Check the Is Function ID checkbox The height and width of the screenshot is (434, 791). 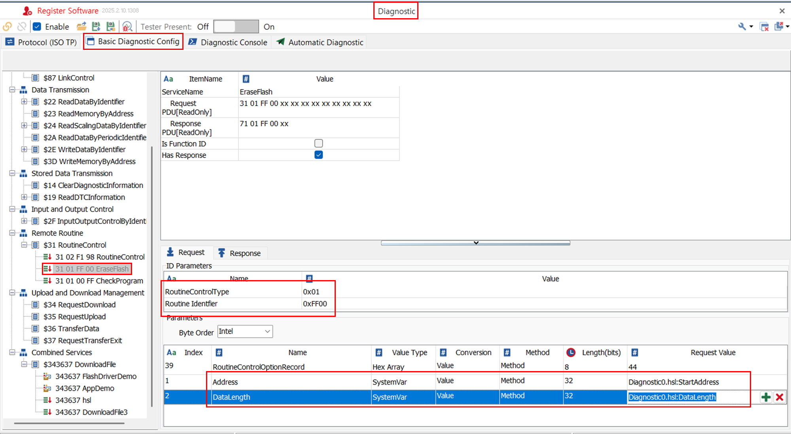pos(318,143)
